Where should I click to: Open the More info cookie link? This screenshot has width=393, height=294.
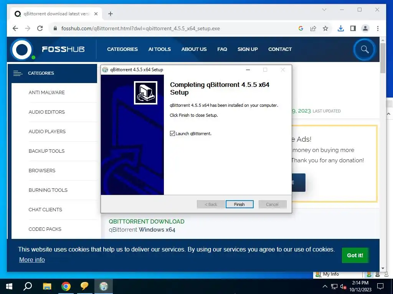point(32,260)
